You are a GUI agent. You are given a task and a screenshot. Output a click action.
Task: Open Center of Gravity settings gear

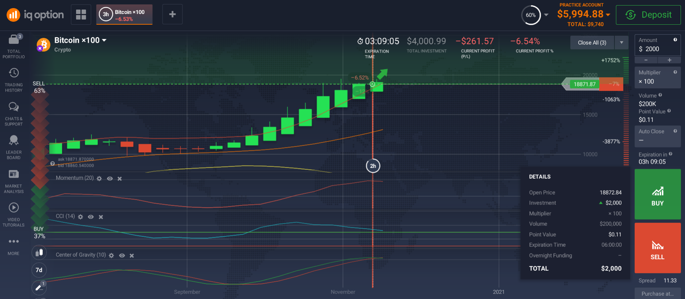tap(111, 256)
